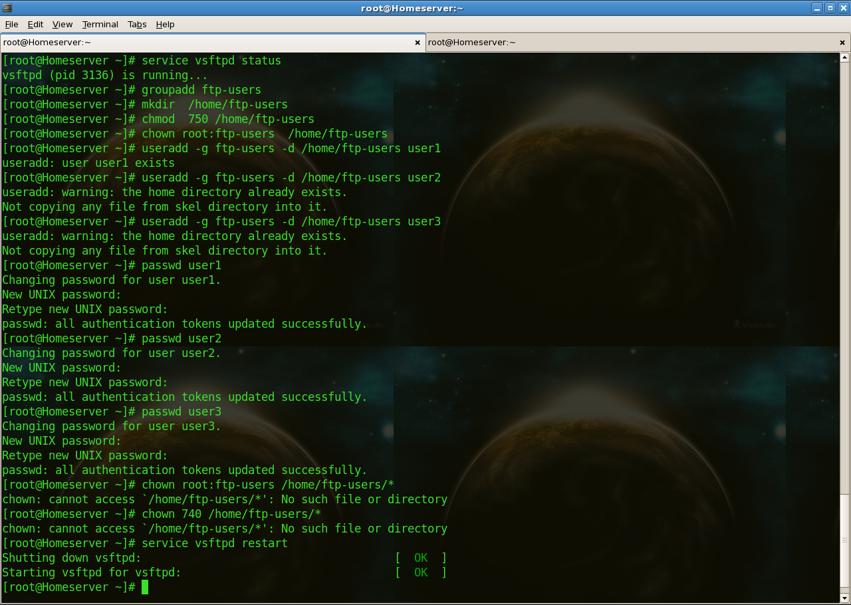
Task: Click the 'passwd user1' command
Action: pyautogui.click(x=182, y=265)
